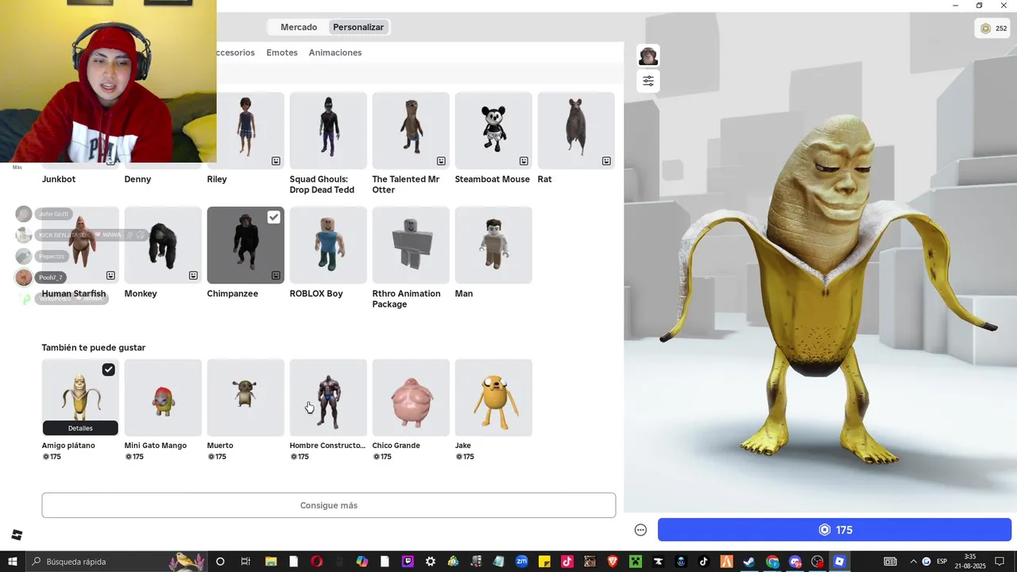Open bundle icon on Squad Ghouls card
Image resolution: width=1017 pixels, height=572 pixels.
(x=358, y=160)
